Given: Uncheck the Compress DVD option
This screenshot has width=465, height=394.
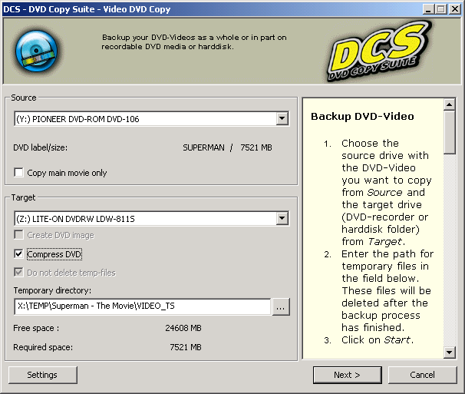Looking at the screenshot, I should [19, 254].
